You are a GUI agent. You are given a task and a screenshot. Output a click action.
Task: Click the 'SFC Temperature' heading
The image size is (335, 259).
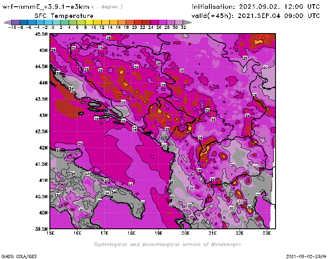point(64,16)
